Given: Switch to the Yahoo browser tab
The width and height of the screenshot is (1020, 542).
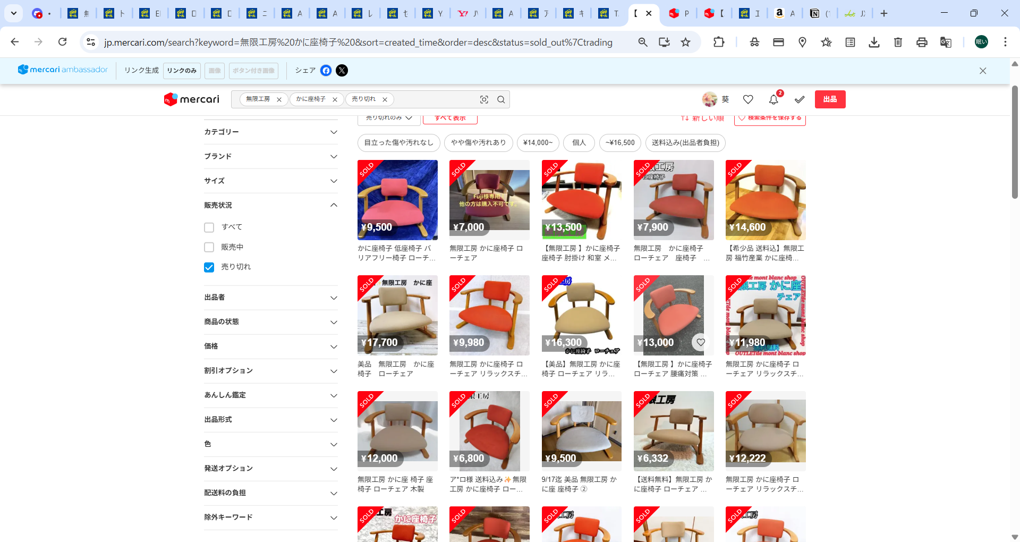Looking at the screenshot, I should [468, 13].
